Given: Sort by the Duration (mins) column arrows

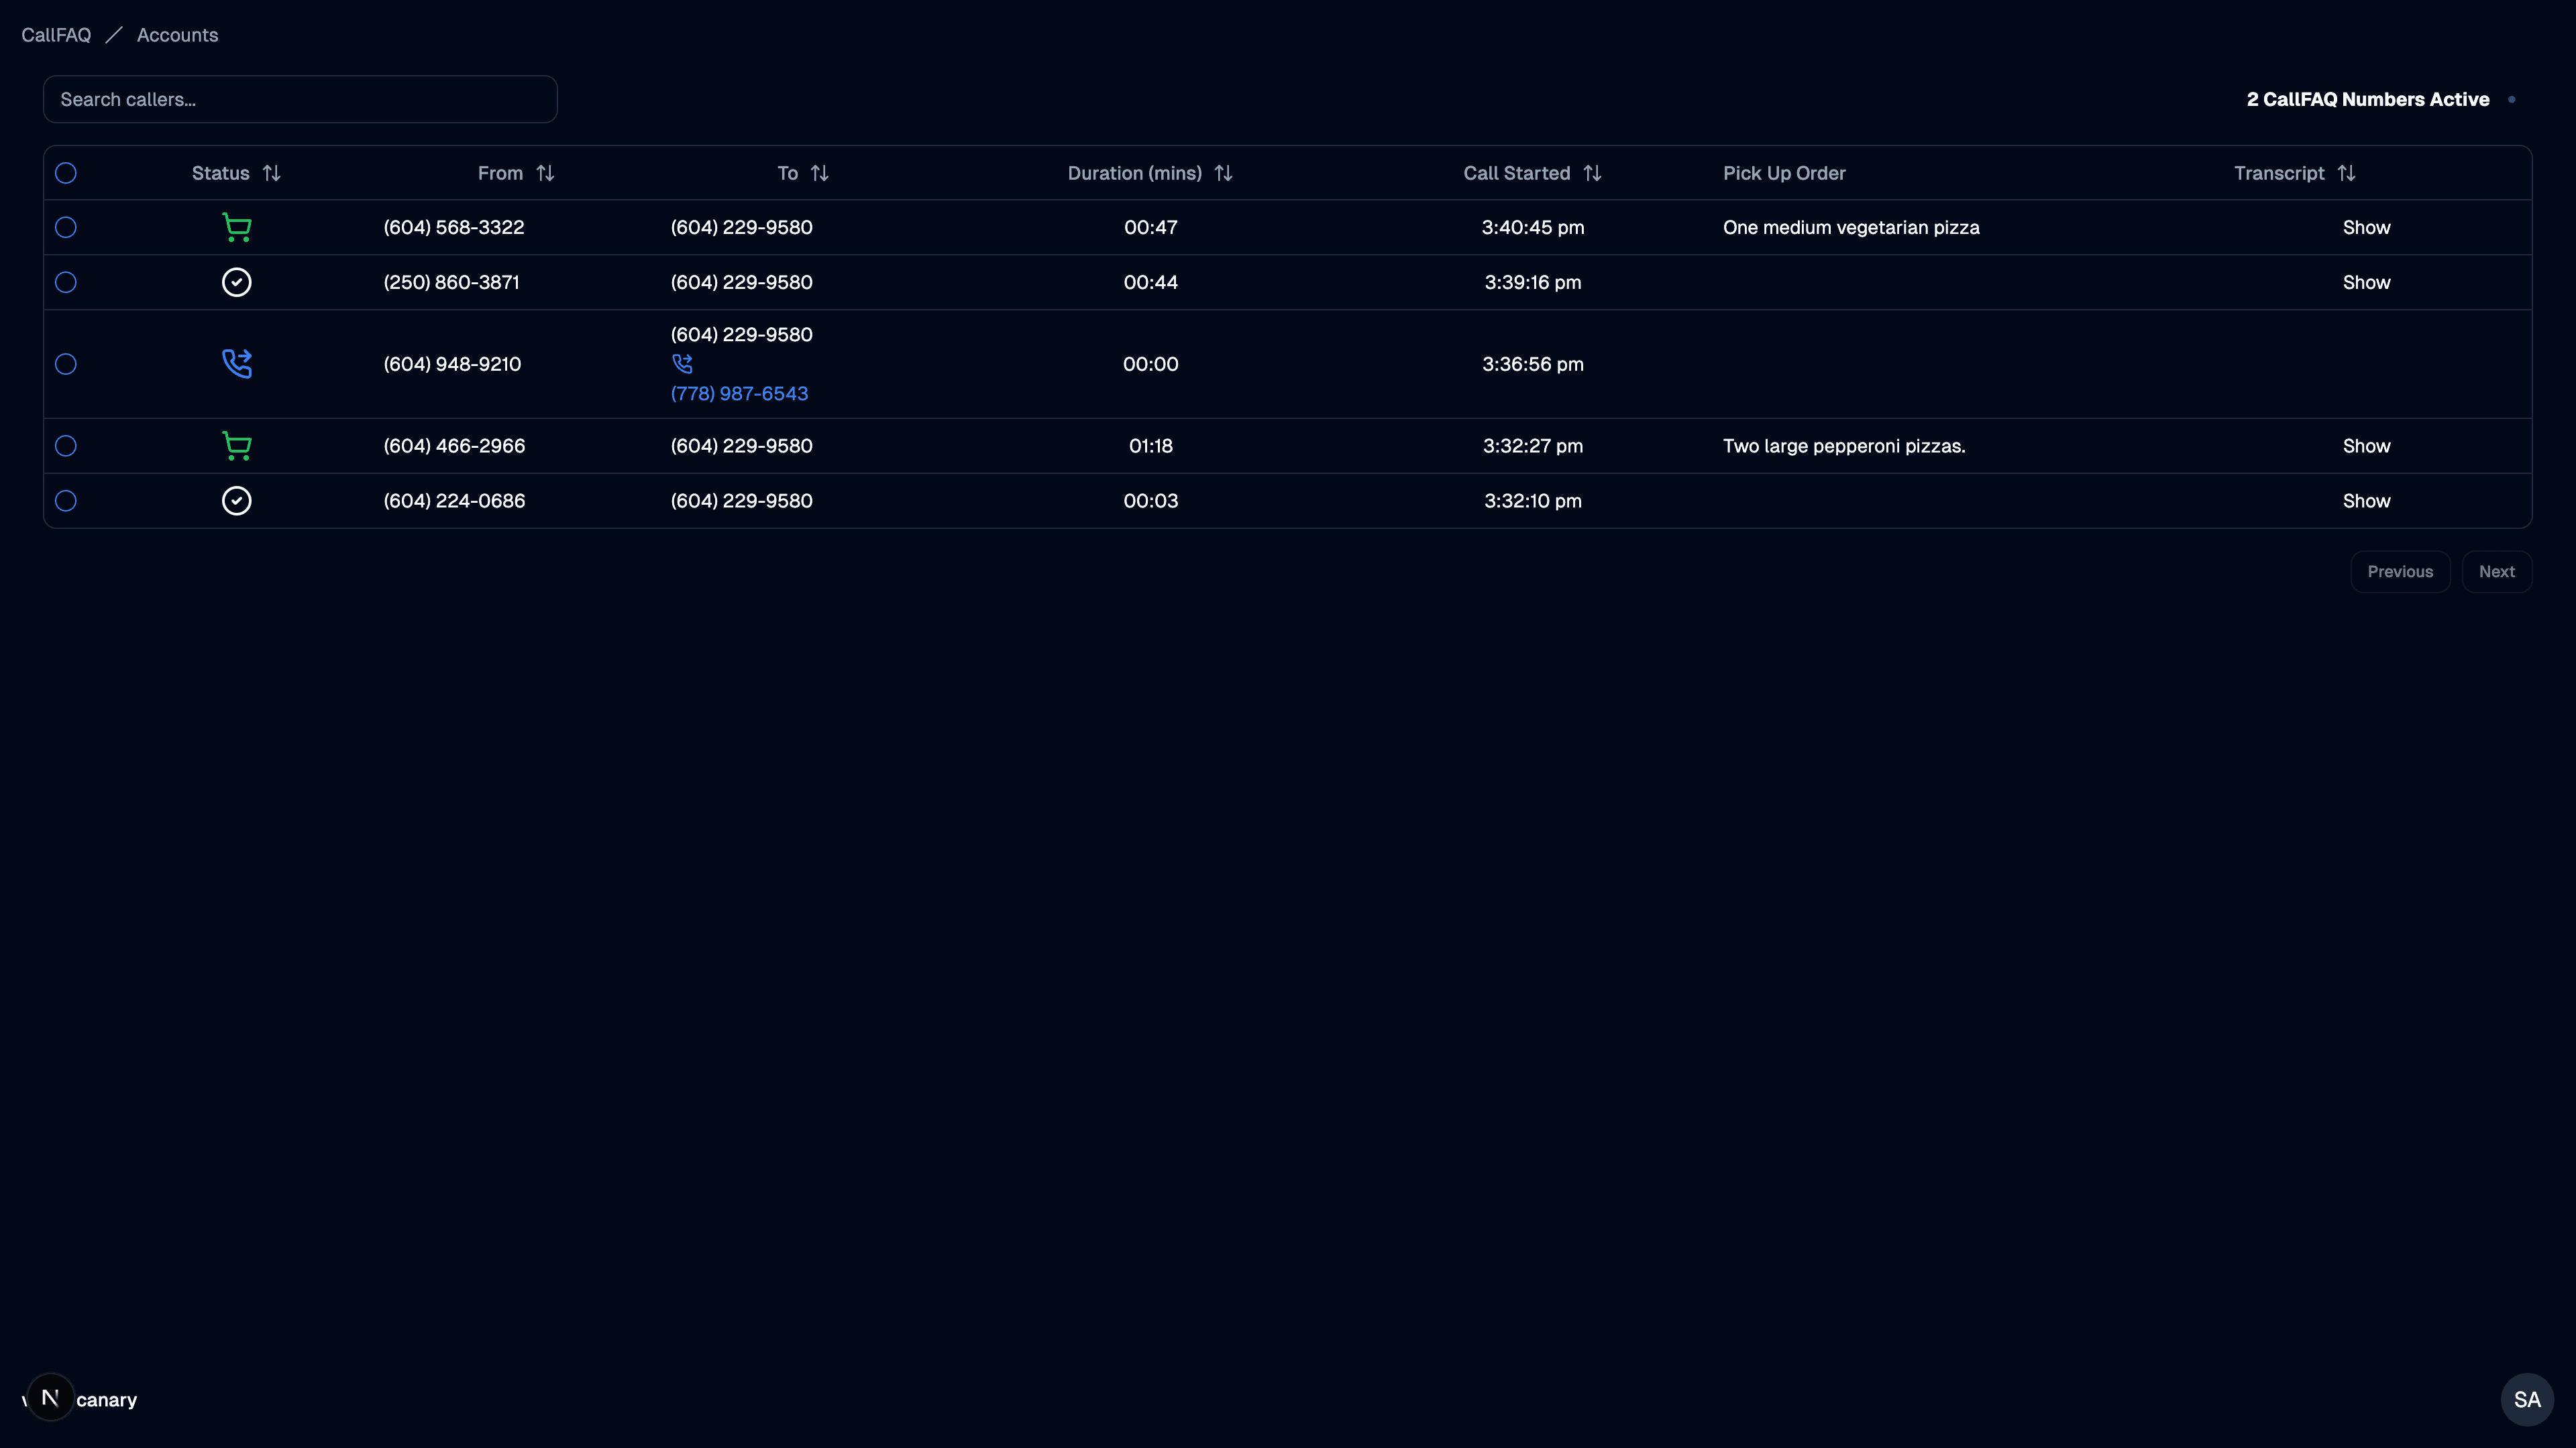Looking at the screenshot, I should [1224, 173].
